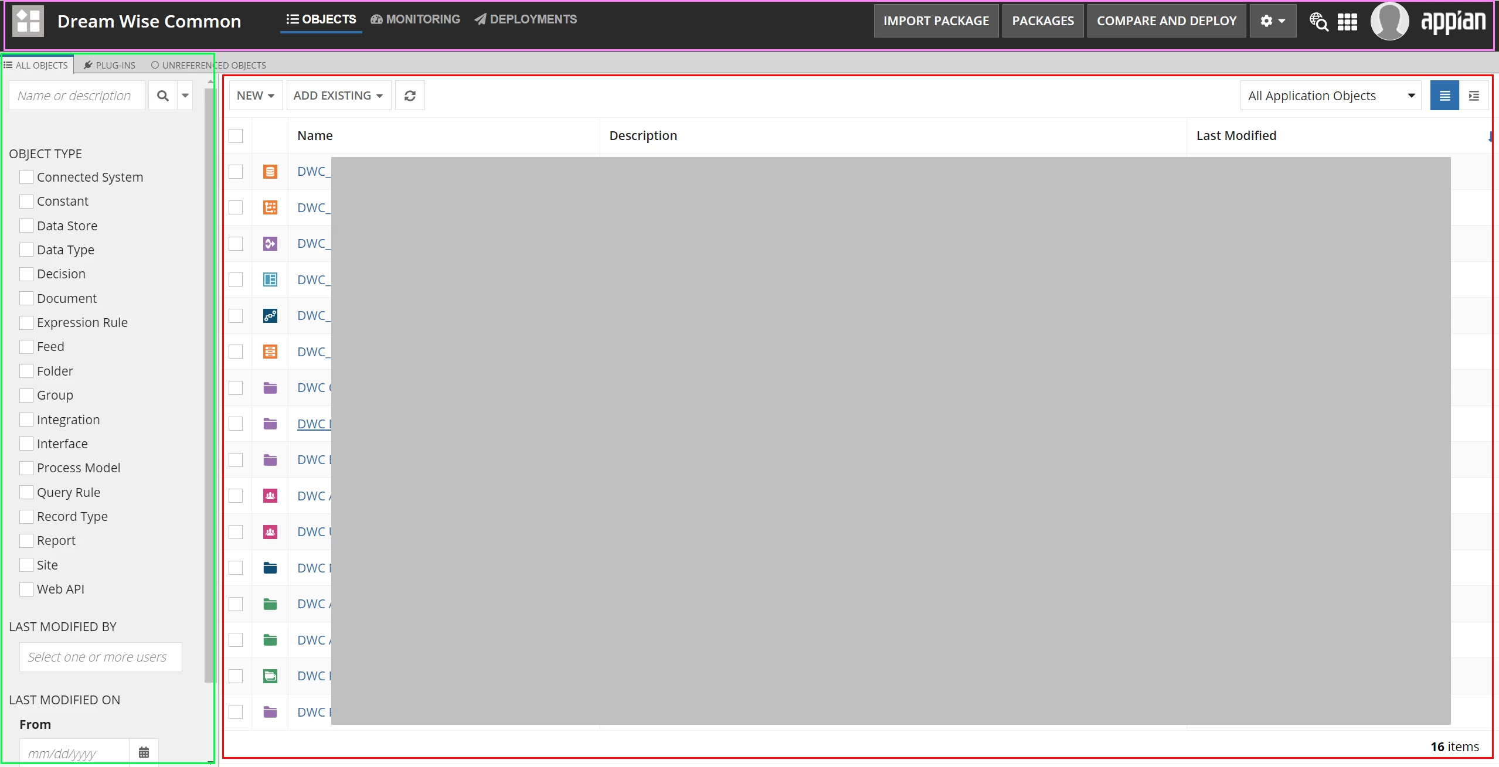Click the Appian logo
The width and height of the screenshot is (1499, 767).
pyautogui.click(x=1453, y=22)
